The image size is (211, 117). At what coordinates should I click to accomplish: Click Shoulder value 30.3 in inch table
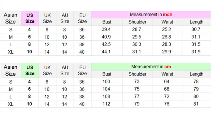[137, 44]
